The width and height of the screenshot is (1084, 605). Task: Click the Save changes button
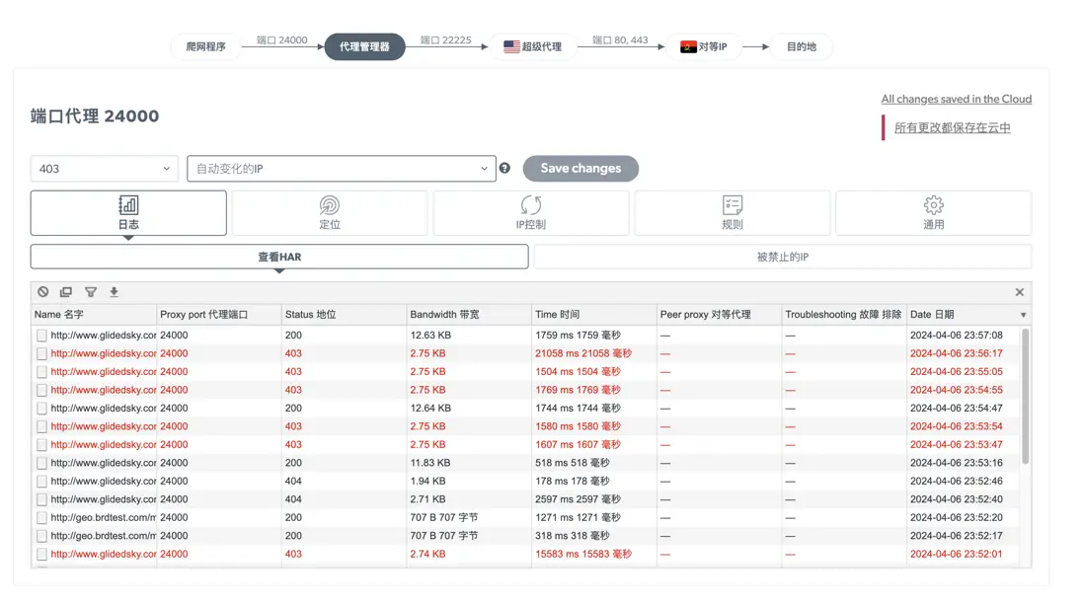[581, 169]
